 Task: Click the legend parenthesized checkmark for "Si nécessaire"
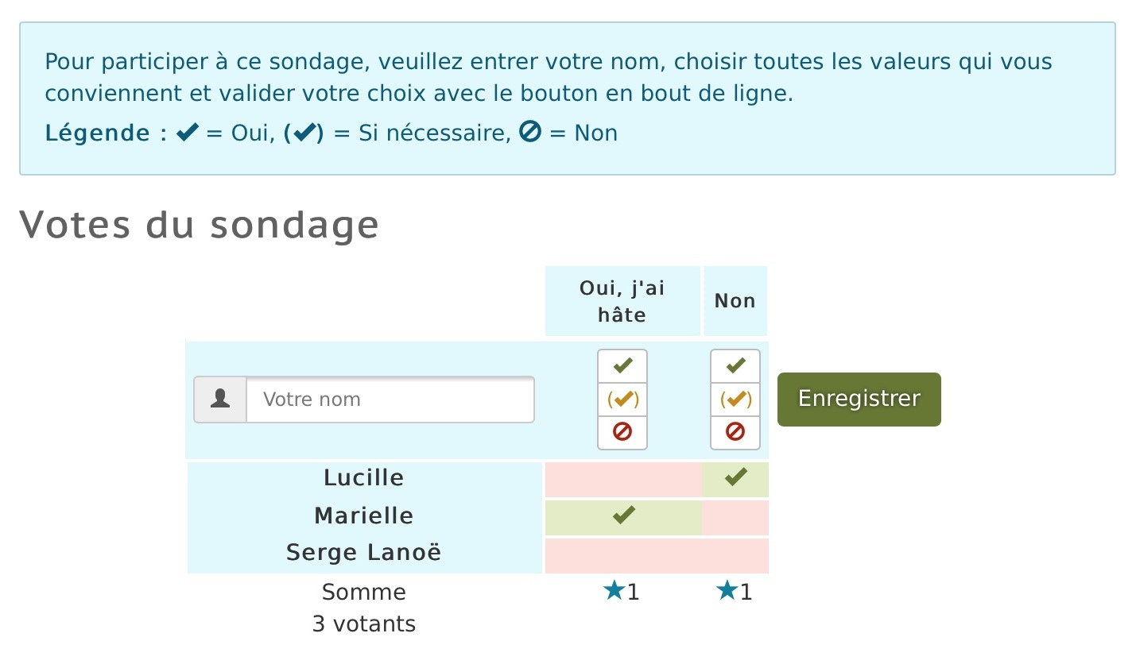point(304,133)
